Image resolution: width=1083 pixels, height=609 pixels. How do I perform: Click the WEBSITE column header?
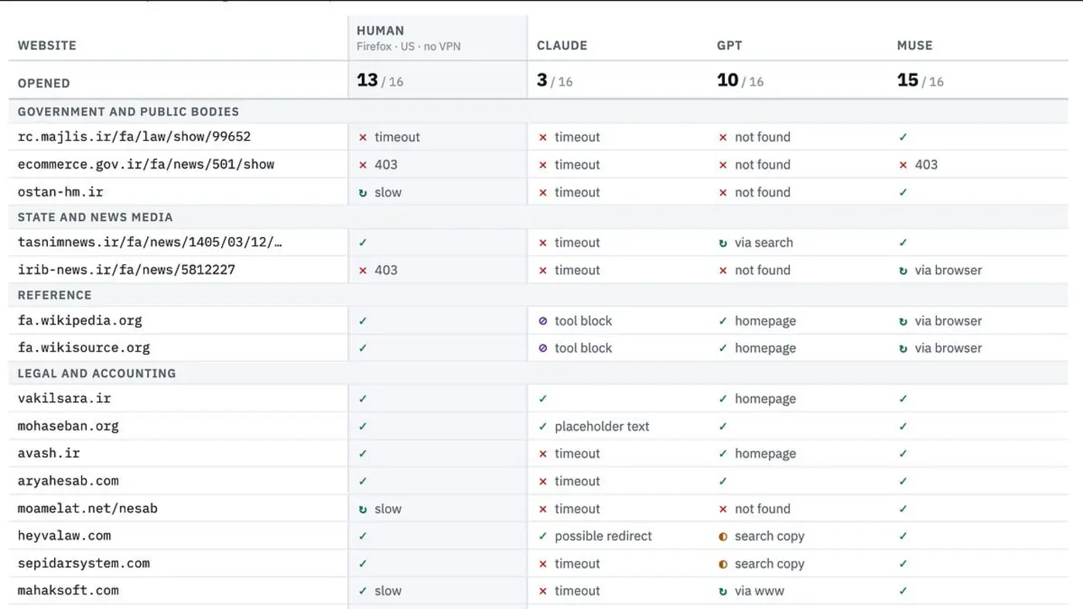(47, 46)
